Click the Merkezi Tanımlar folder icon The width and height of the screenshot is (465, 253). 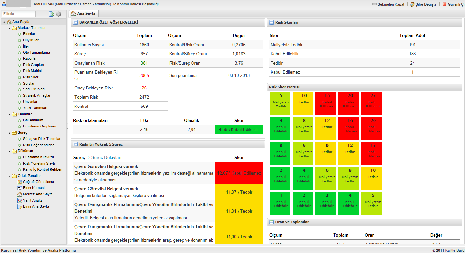(14, 28)
